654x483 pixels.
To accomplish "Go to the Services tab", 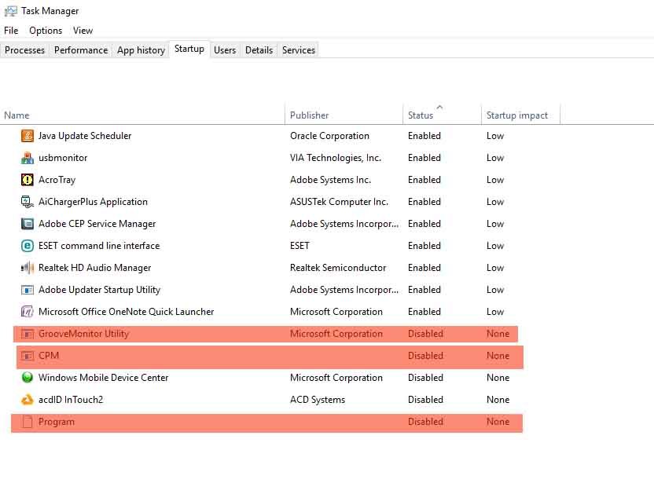I will click(x=299, y=50).
